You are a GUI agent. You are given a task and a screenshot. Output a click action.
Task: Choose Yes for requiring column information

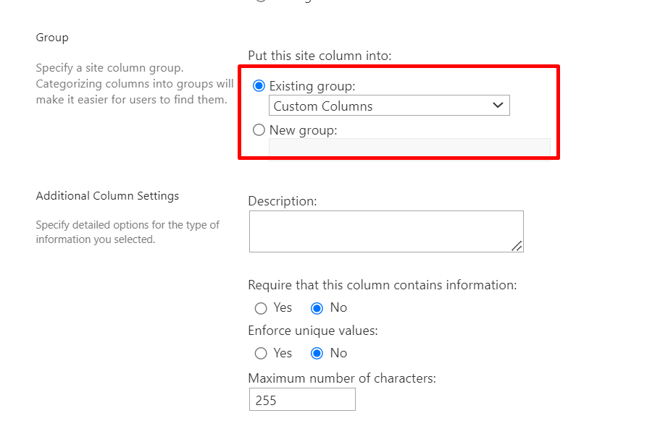[261, 308]
